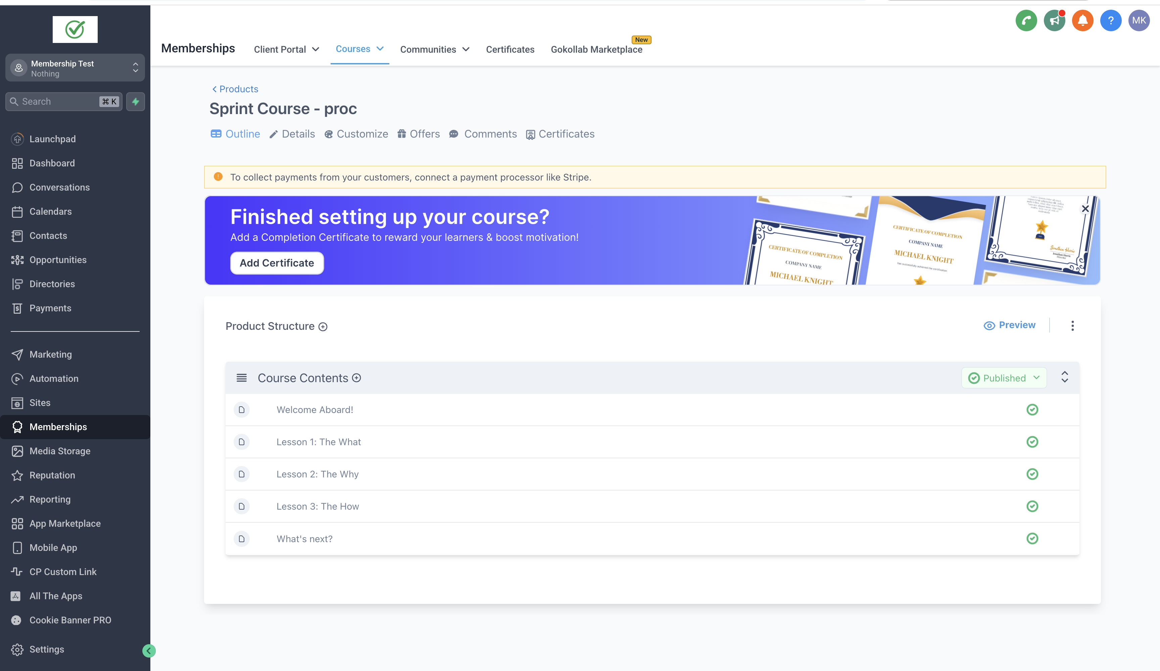
Task: Open the orange notifications bell
Action: [1082, 21]
